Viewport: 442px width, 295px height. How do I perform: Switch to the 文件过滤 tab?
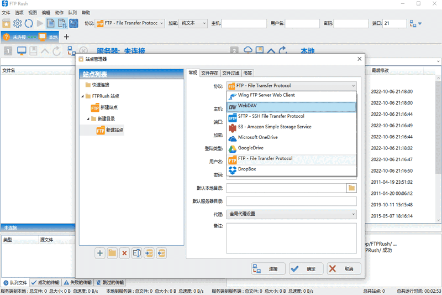[x=230, y=73]
